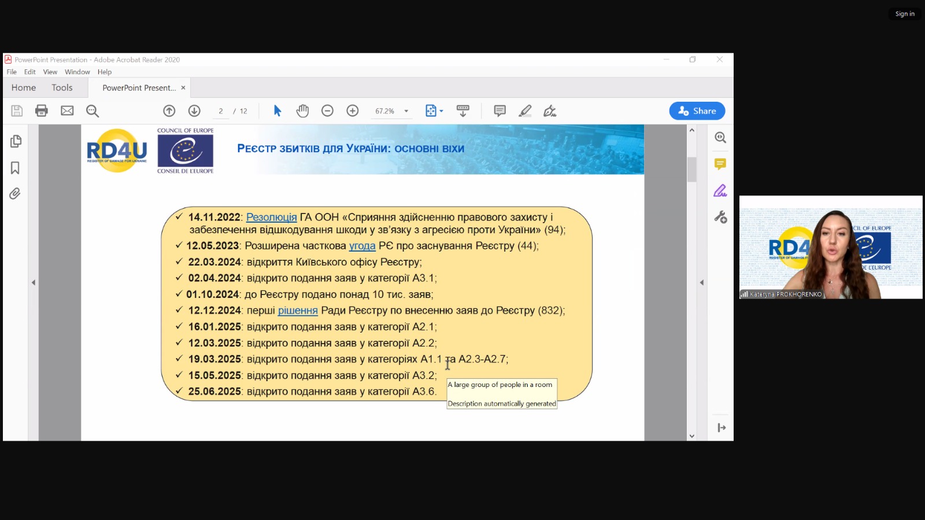This screenshot has width=925, height=520.
Task: Open the Bookmarks side panel
Action: coord(15,168)
